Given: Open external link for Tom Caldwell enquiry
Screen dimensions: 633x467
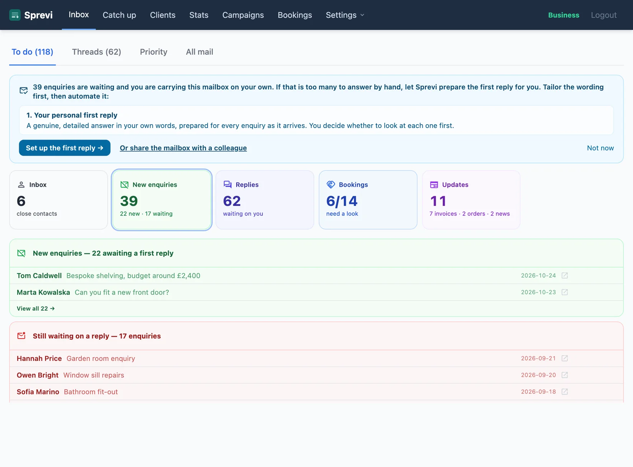Looking at the screenshot, I should [x=565, y=276].
